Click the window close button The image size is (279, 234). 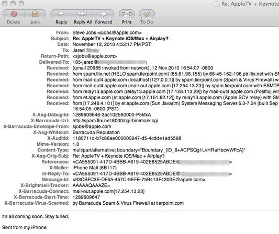pos(5,4)
